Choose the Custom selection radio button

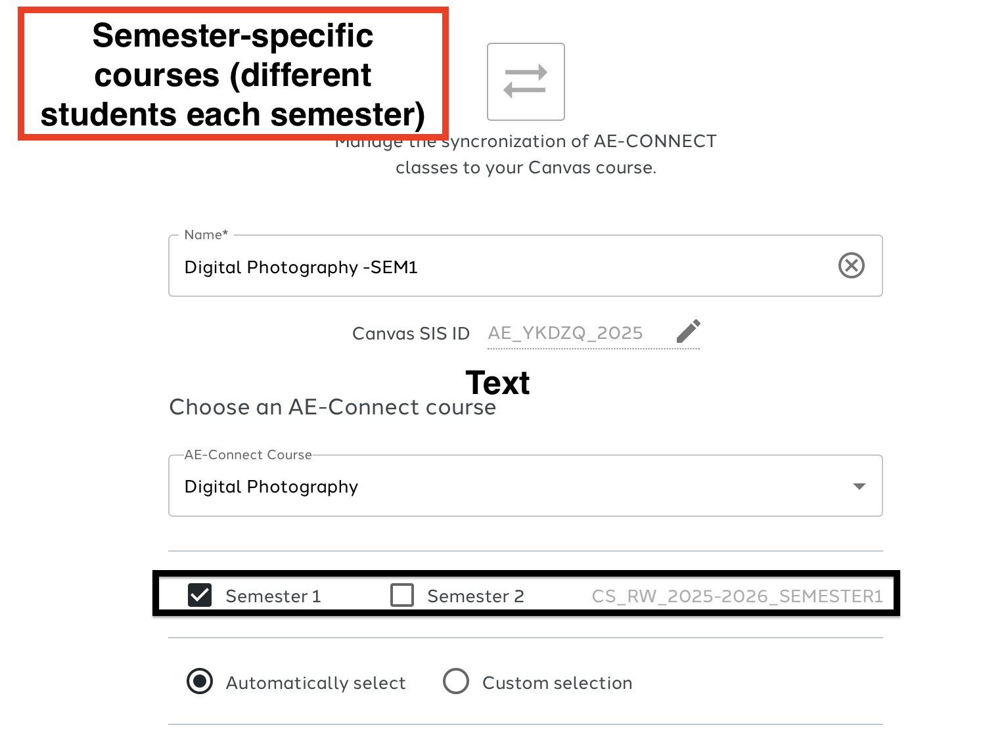pyautogui.click(x=456, y=682)
